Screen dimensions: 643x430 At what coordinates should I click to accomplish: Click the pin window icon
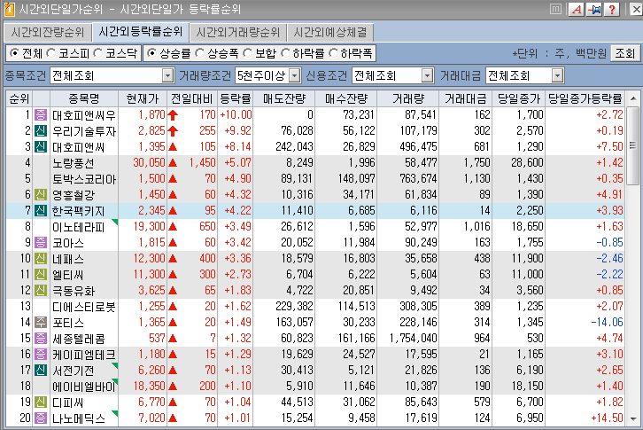pos(593,9)
